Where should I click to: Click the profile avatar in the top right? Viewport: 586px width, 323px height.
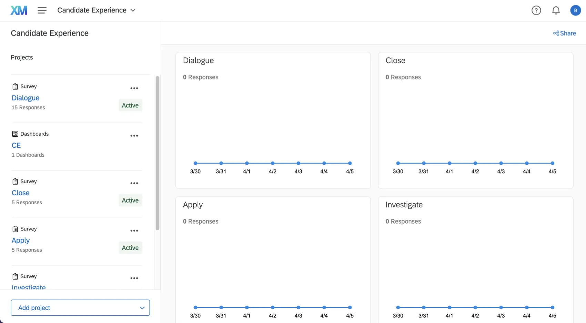[x=575, y=10]
